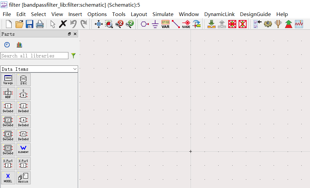This screenshot has width=310, height=188.
Task: Select the W ELEMENT palette item
Action: (x=24, y=150)
